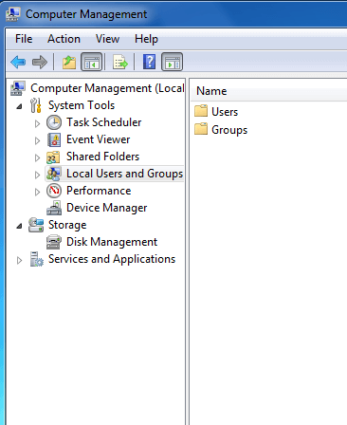Select the Performance label
This screenshot has width=347, height=425.
point(99,191)
